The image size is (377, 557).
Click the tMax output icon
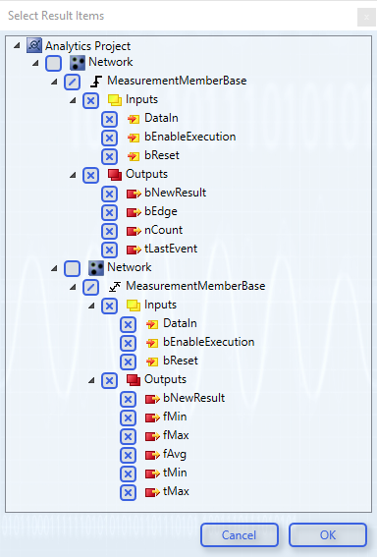click(x=152, y=492)
